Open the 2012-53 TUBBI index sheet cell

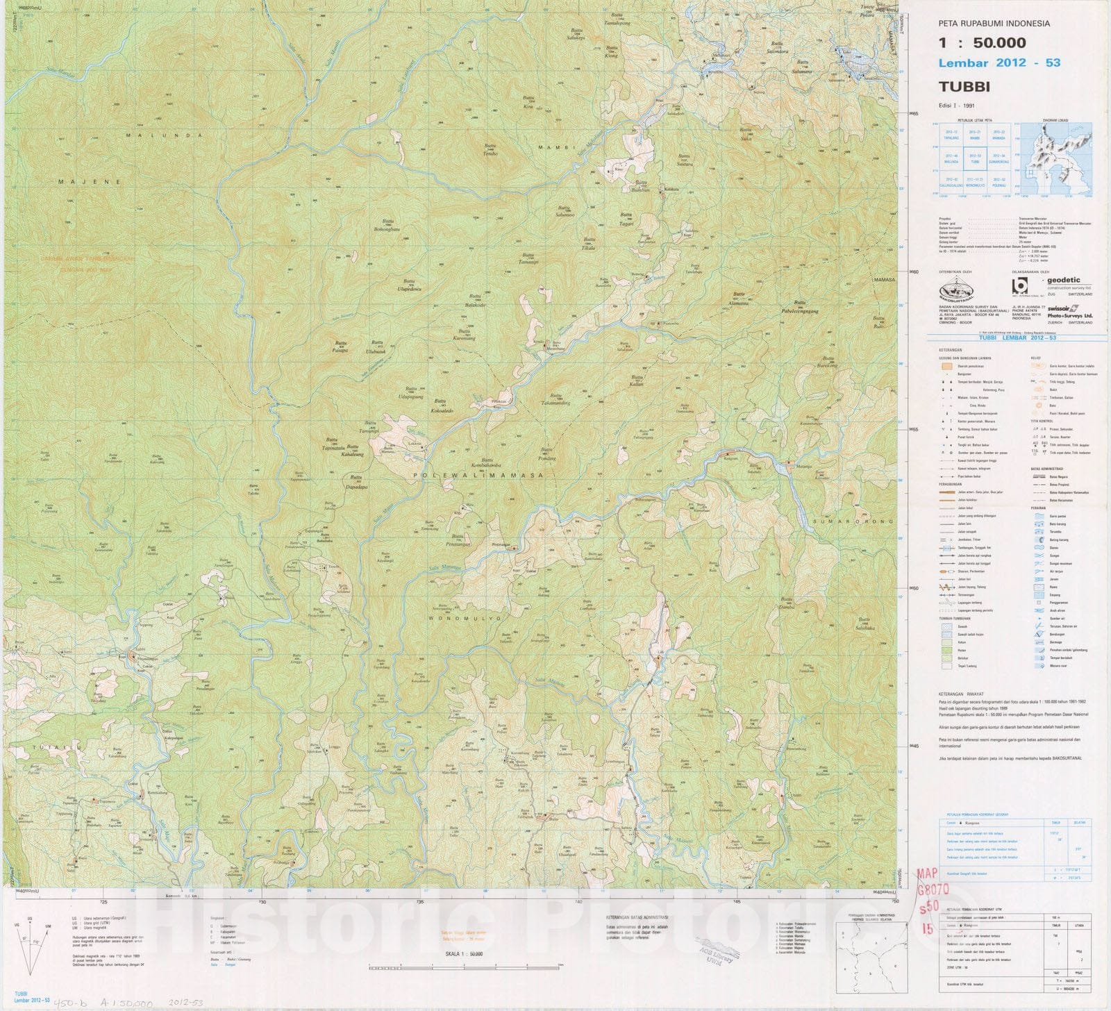pyautogui.click(x=975, y=158)
